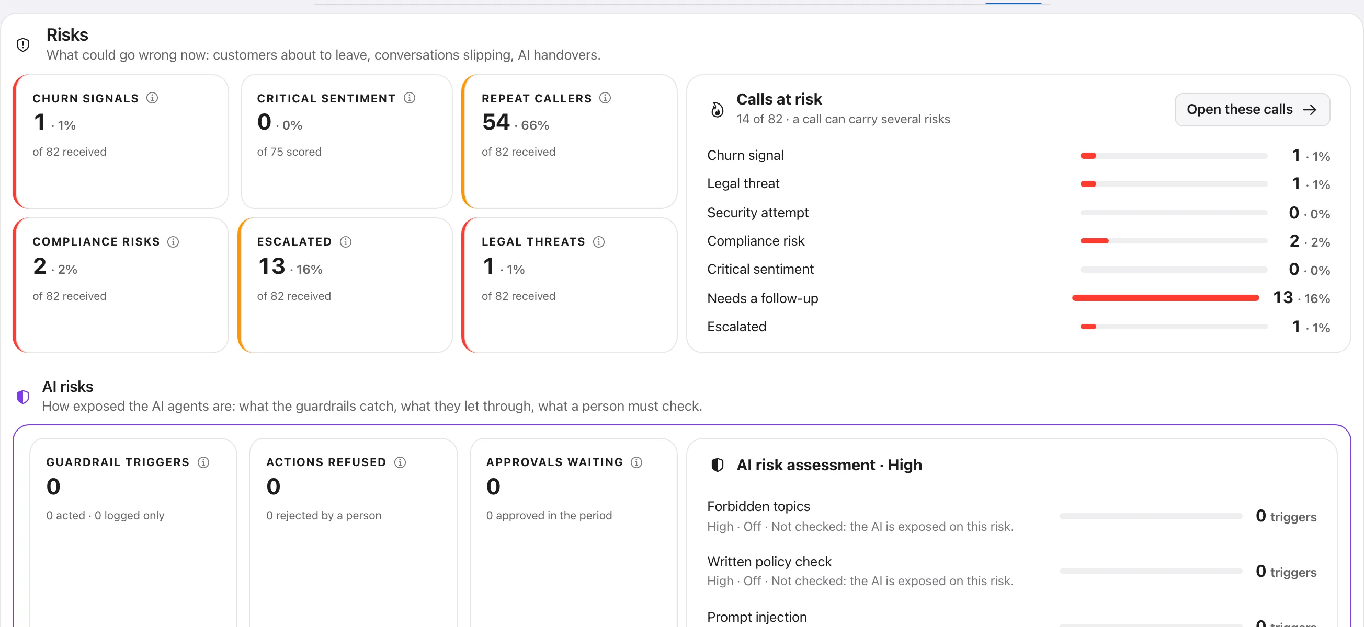This screenshot has width=1364, height=627.
Task: Click the info icon beside Compliance Risks
Action: (173, 242)
